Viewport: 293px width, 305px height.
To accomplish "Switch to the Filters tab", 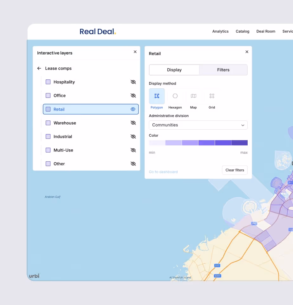I will pos(223,70).
